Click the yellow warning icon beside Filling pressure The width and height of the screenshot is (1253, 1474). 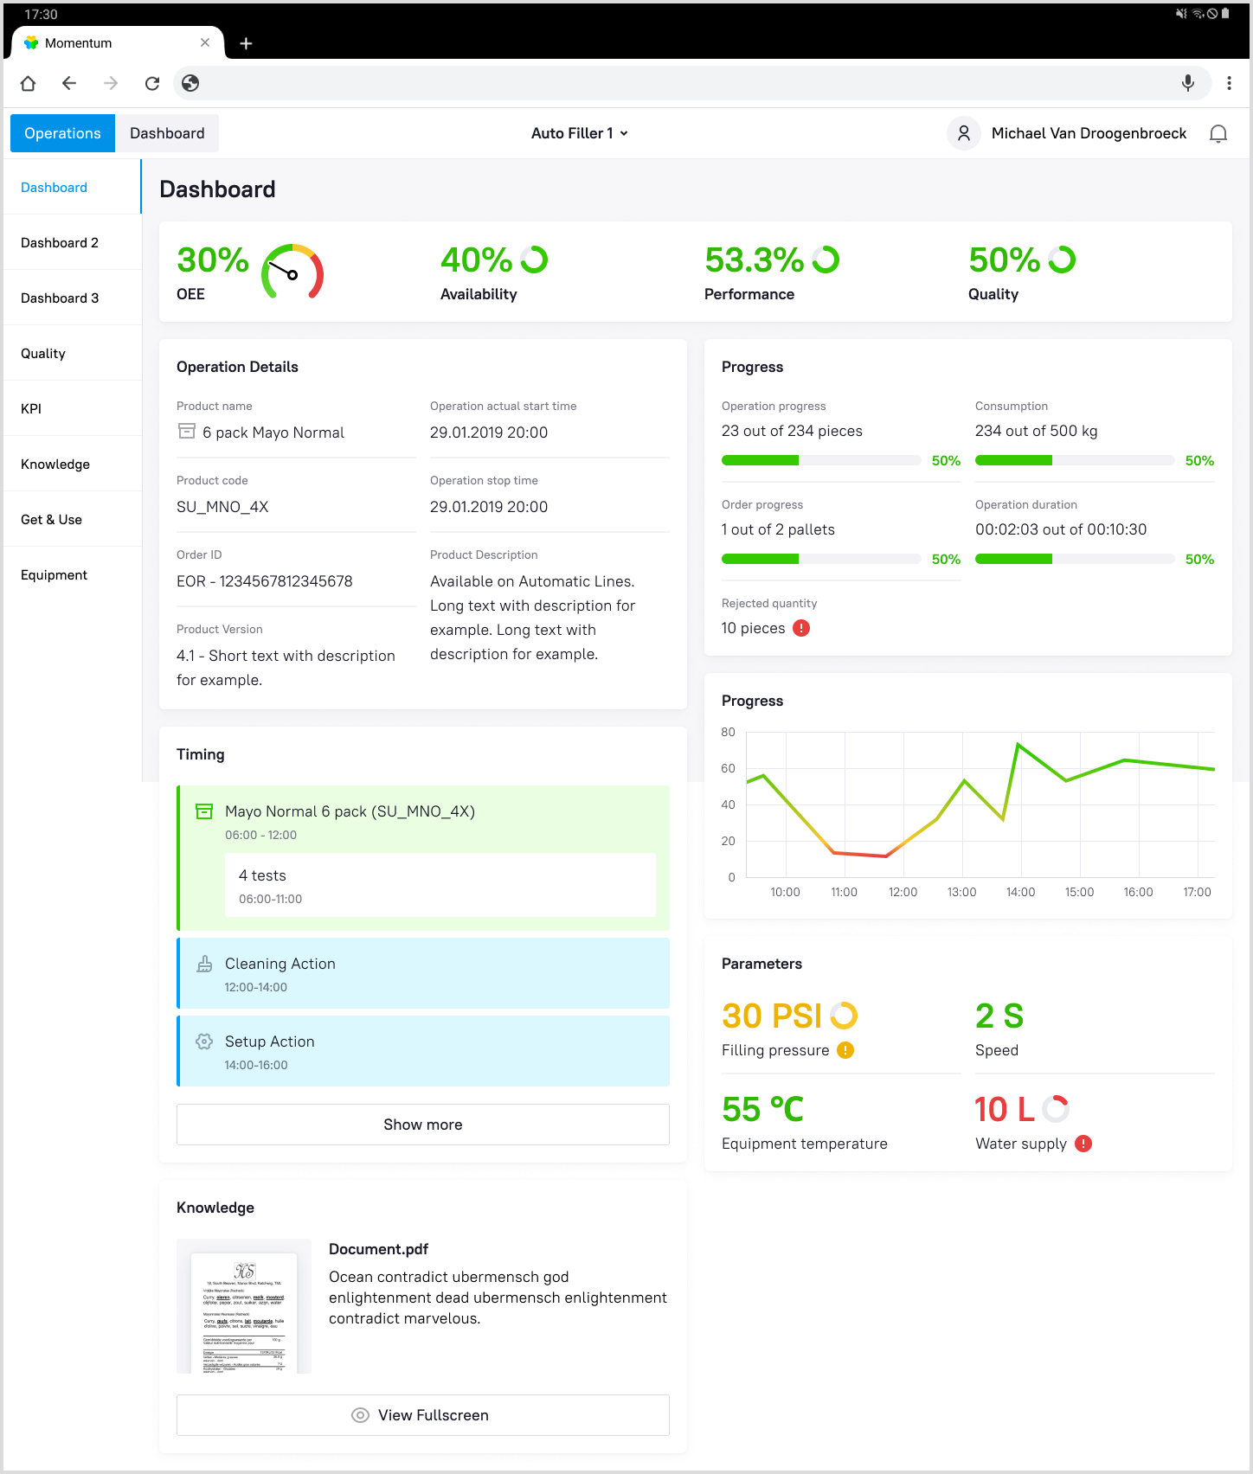[x=845, y=1050]
